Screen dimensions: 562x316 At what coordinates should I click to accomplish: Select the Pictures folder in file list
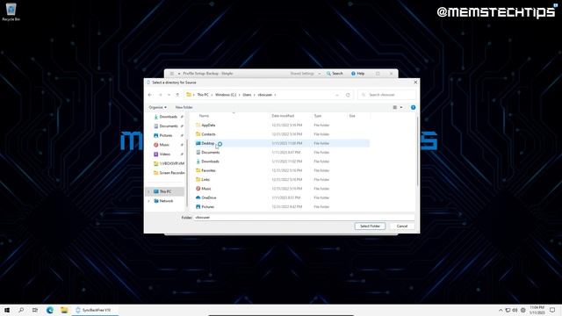click(207, 207)
